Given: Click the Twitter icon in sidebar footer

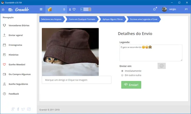Looking at the screenshot, I should (x=23, y=109).
